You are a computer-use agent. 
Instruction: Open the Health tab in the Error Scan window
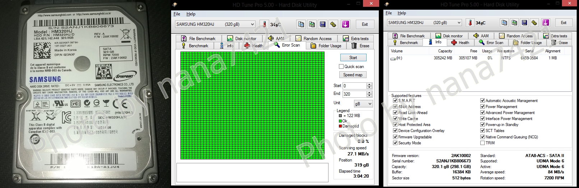click(x=254, y=46)
